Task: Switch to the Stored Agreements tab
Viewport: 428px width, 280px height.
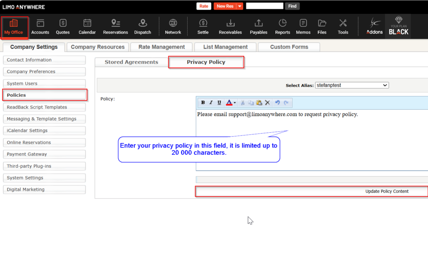Action: click(x=131, y=62)
